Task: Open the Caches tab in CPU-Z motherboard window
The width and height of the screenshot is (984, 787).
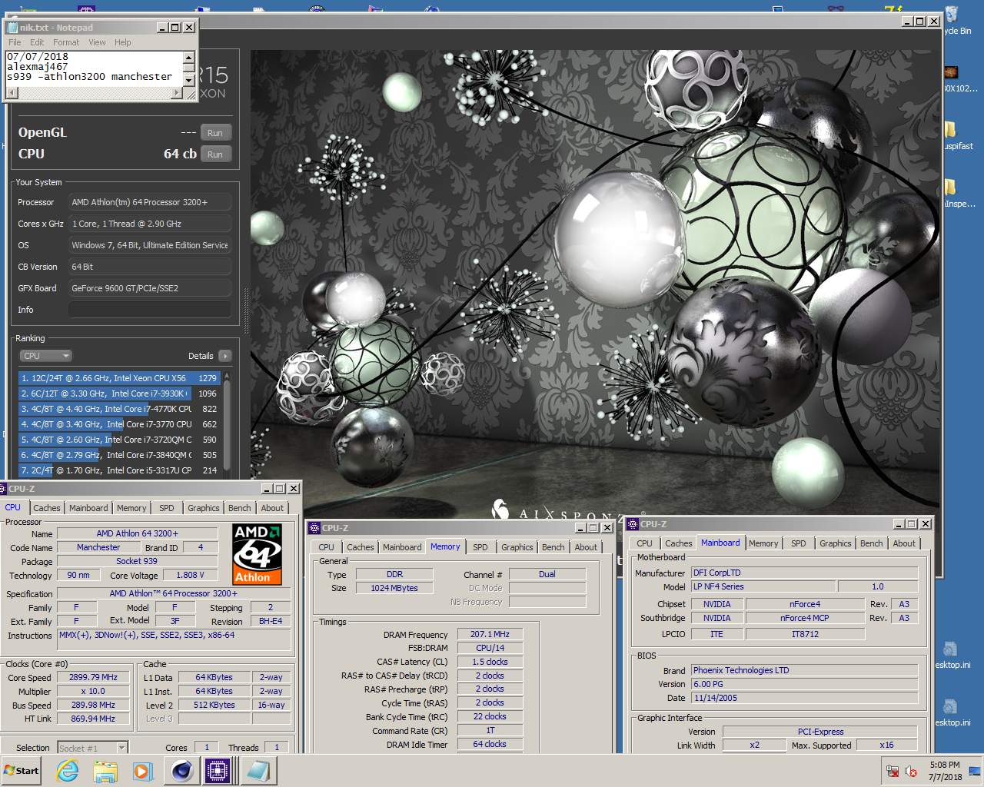Action: (x=678, y=543)
